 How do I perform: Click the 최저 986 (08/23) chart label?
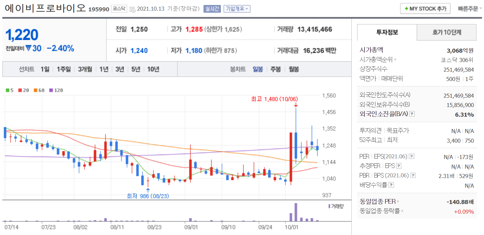(x=148, y=196)
